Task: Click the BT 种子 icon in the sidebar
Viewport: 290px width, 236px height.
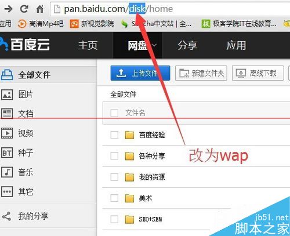Action: [7, 153]
